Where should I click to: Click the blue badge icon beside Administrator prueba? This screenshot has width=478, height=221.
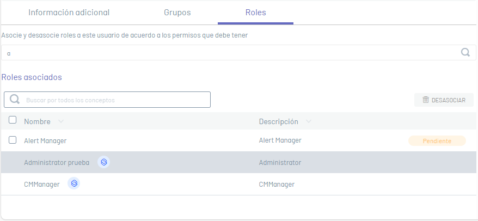point(103,162)
